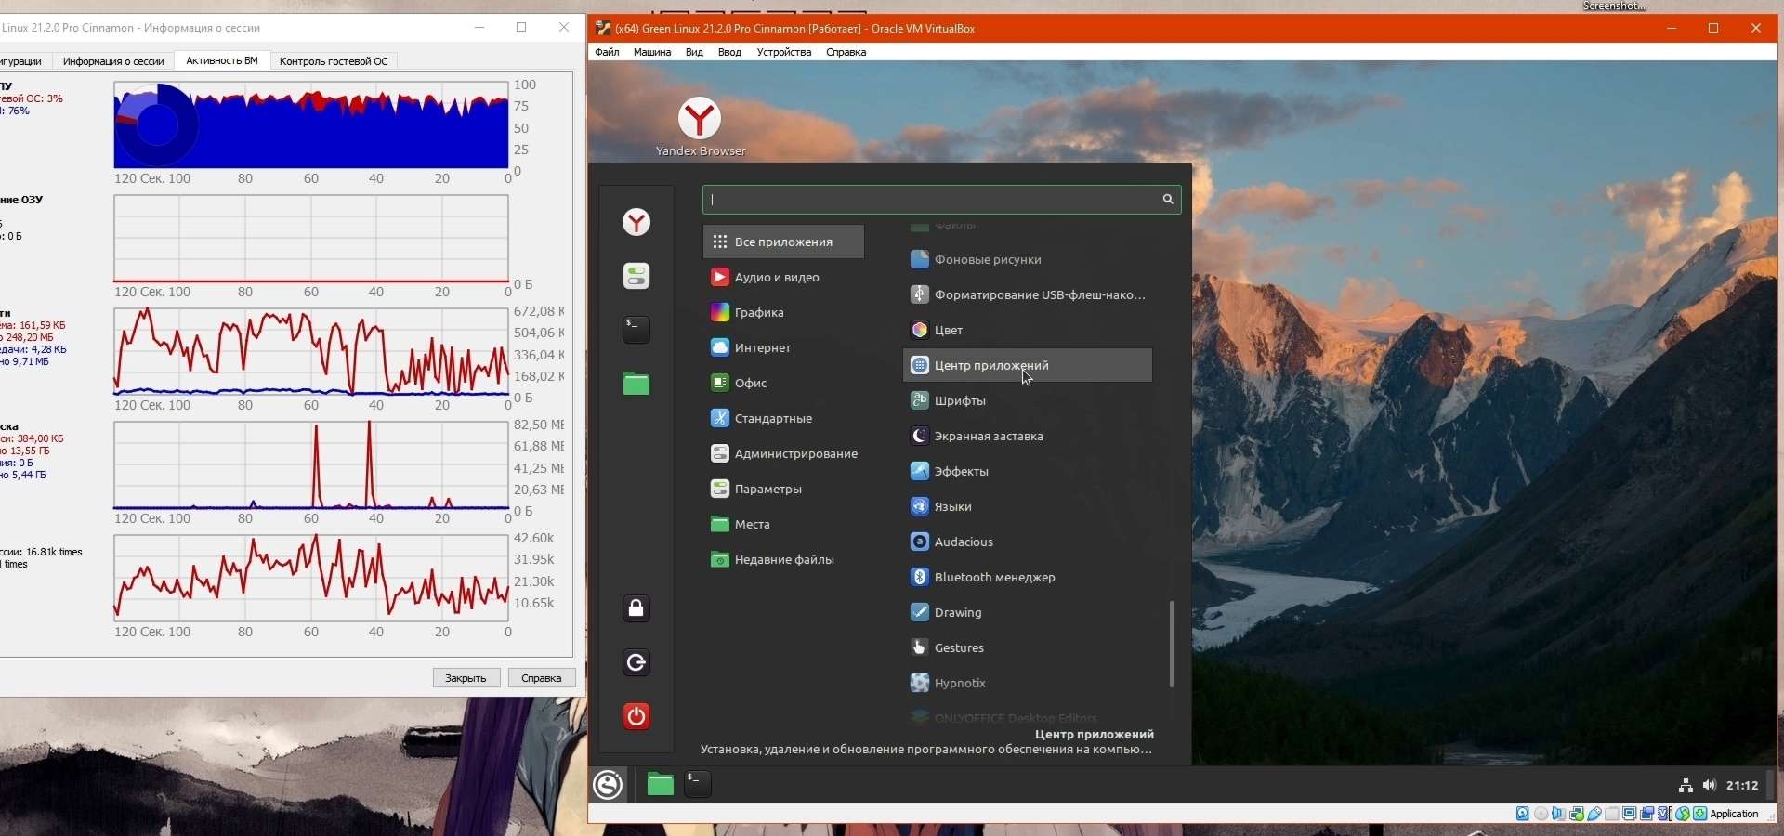The width and height of the screenshot is (1784, 836).
Task: Select the Аудио и видео category
Action: pos(783,277)
